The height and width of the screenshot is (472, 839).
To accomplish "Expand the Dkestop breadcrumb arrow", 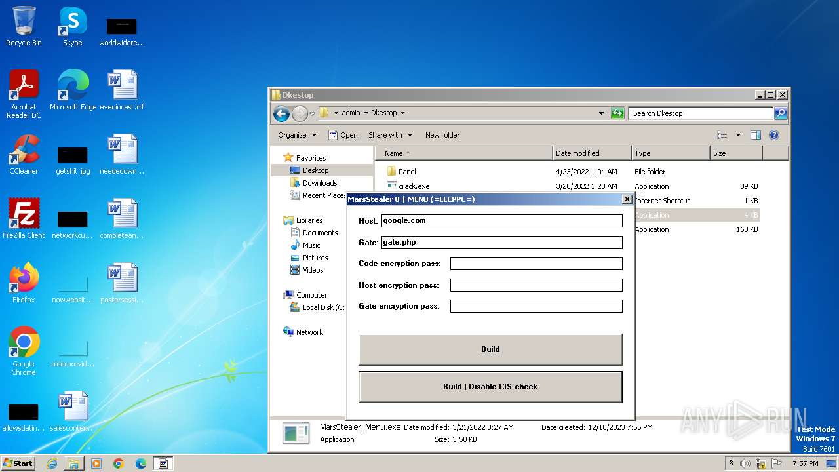I will (402, 113).
